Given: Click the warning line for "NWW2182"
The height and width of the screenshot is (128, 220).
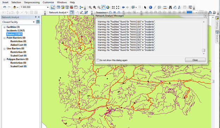Looking at the screenshot, I should [127, 22].
